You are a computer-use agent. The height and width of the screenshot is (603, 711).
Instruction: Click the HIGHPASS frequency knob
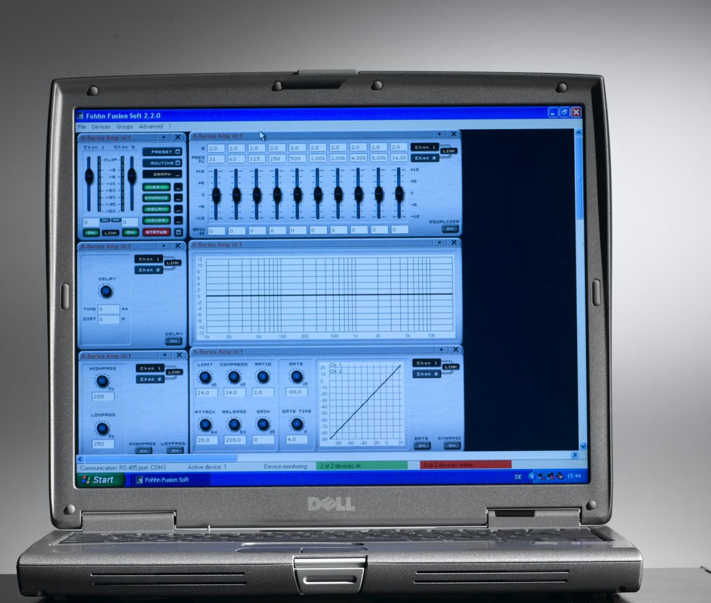click(x=103, y=381)
